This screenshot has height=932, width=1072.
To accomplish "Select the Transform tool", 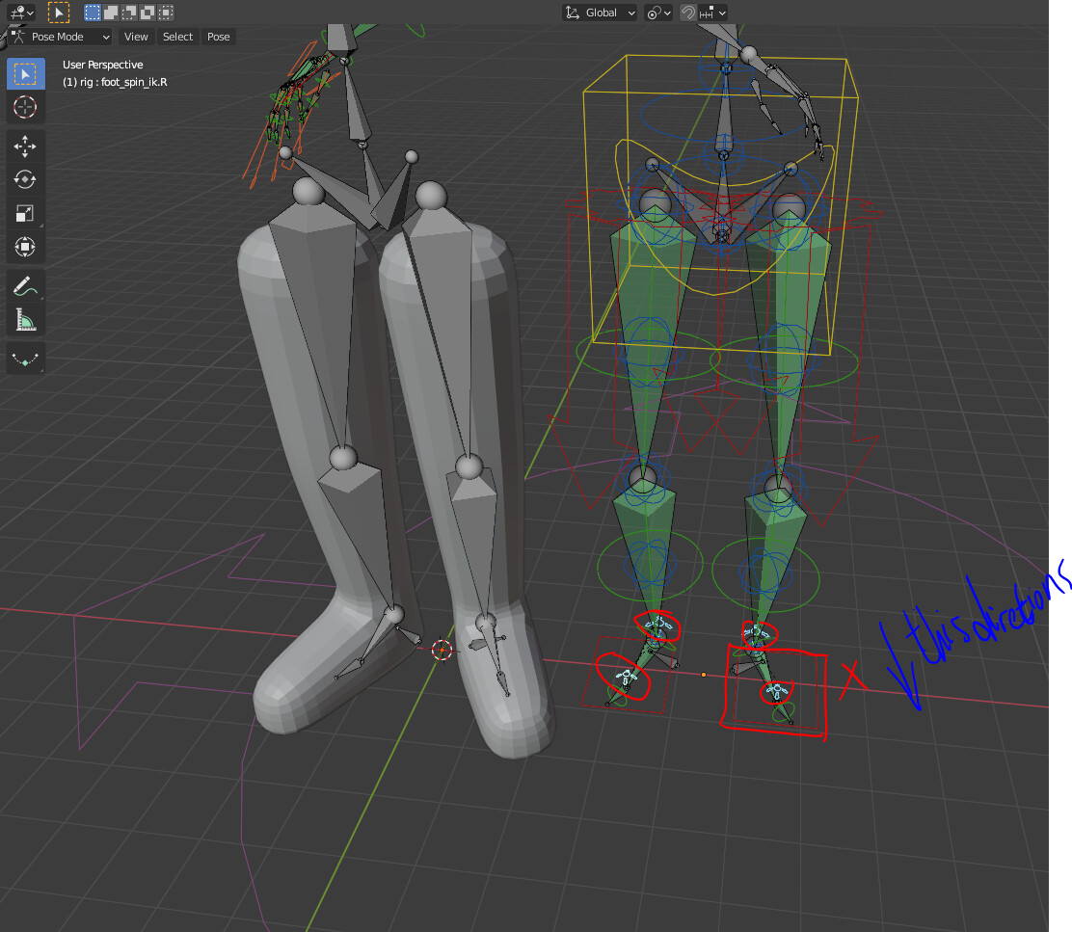I will [x=26, y=247].
